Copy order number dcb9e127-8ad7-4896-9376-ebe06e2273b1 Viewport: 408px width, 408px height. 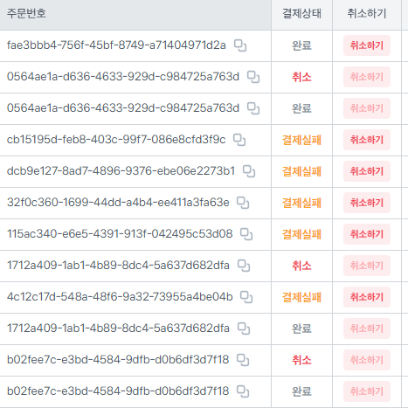click(x=249, y=171)
